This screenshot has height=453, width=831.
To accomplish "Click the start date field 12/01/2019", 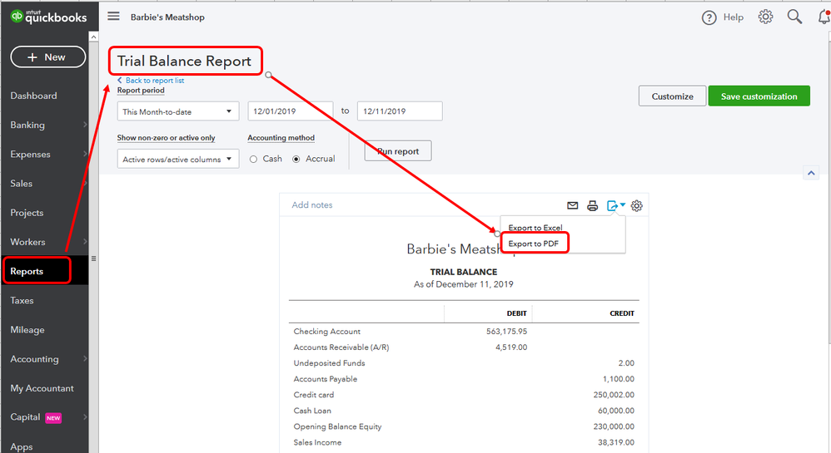I will pyautogui.click(x=291, y=111).
